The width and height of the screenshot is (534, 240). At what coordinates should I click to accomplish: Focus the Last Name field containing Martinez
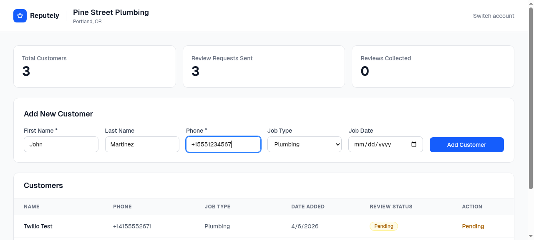142,144
